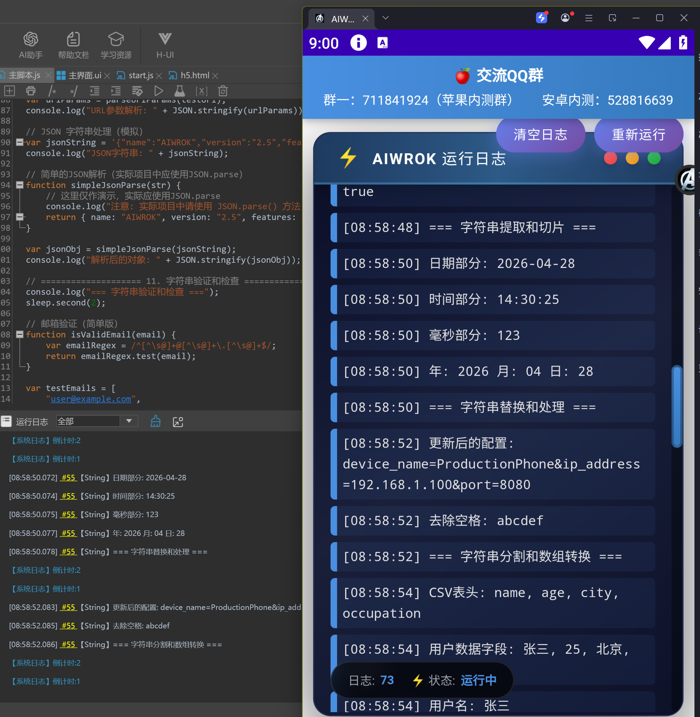
Task: Run the script with play icon
Action: pos(159,91)
